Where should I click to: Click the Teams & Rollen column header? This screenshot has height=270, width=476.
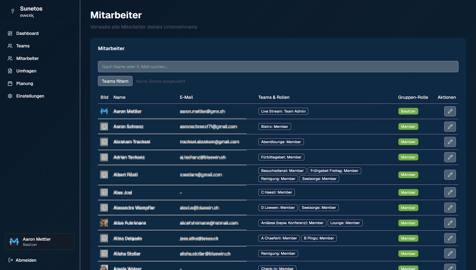(x=274, y=97)
